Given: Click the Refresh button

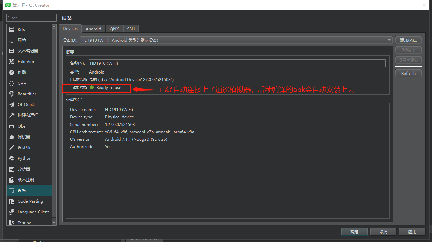Looking at the screenshot, I should 408,73.
